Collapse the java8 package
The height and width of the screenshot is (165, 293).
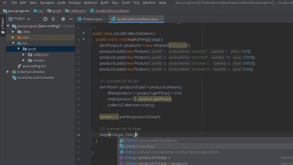click(x=18, y=49)
